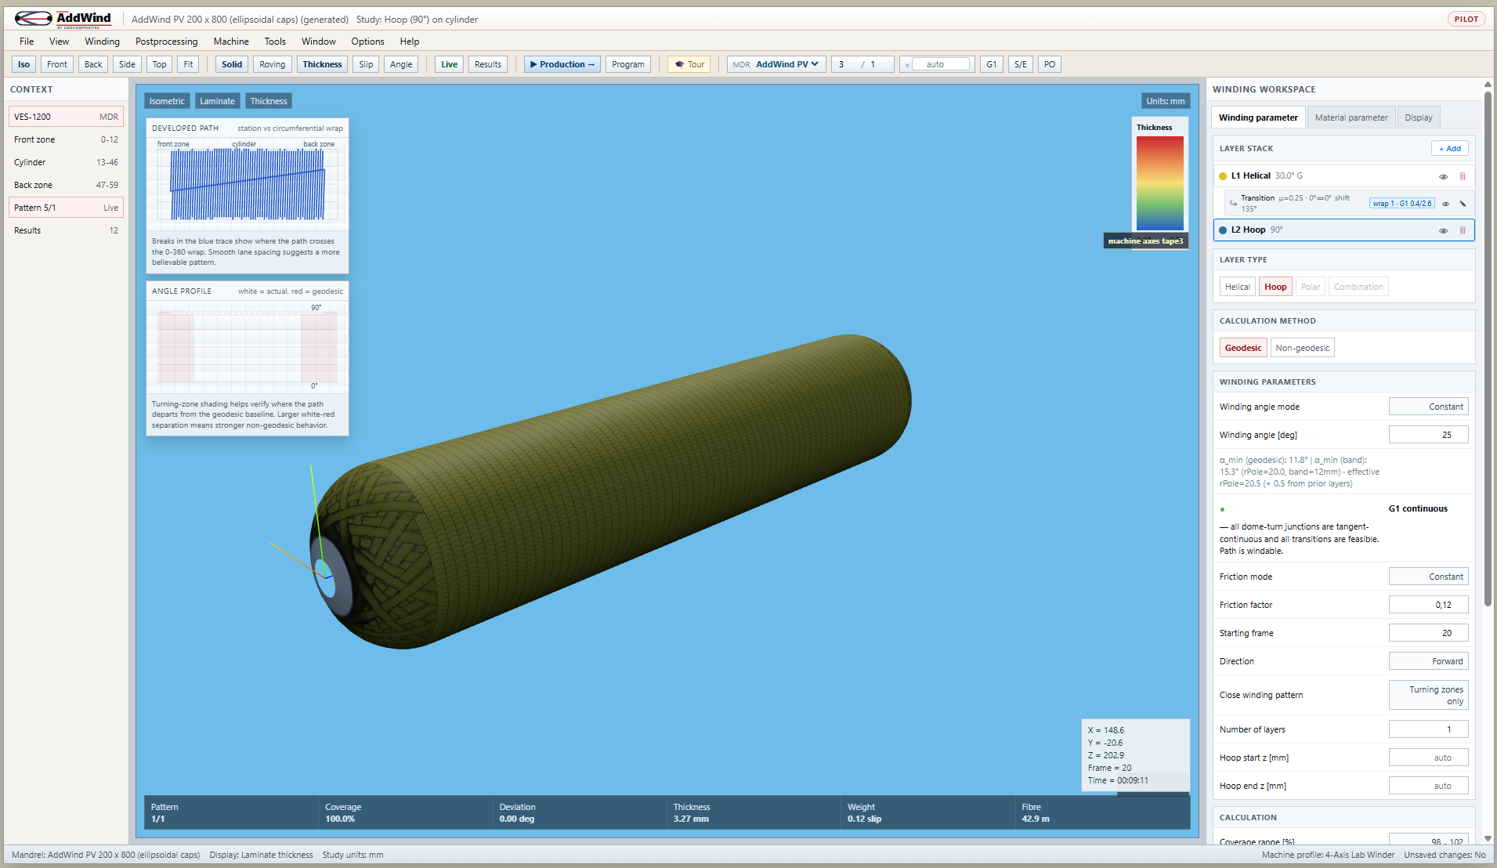Open the File menu
The width and height of the screenshot is (1497, 868).
[x=27, y=42]
